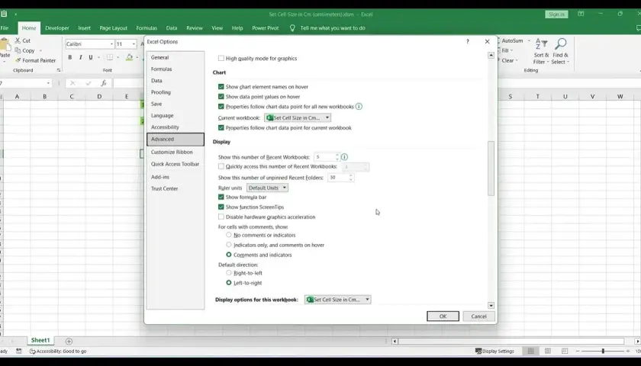Click info icon beside Recent Workbooks number
The height and width of the screenshot is (366, 641).
point(344,157)
